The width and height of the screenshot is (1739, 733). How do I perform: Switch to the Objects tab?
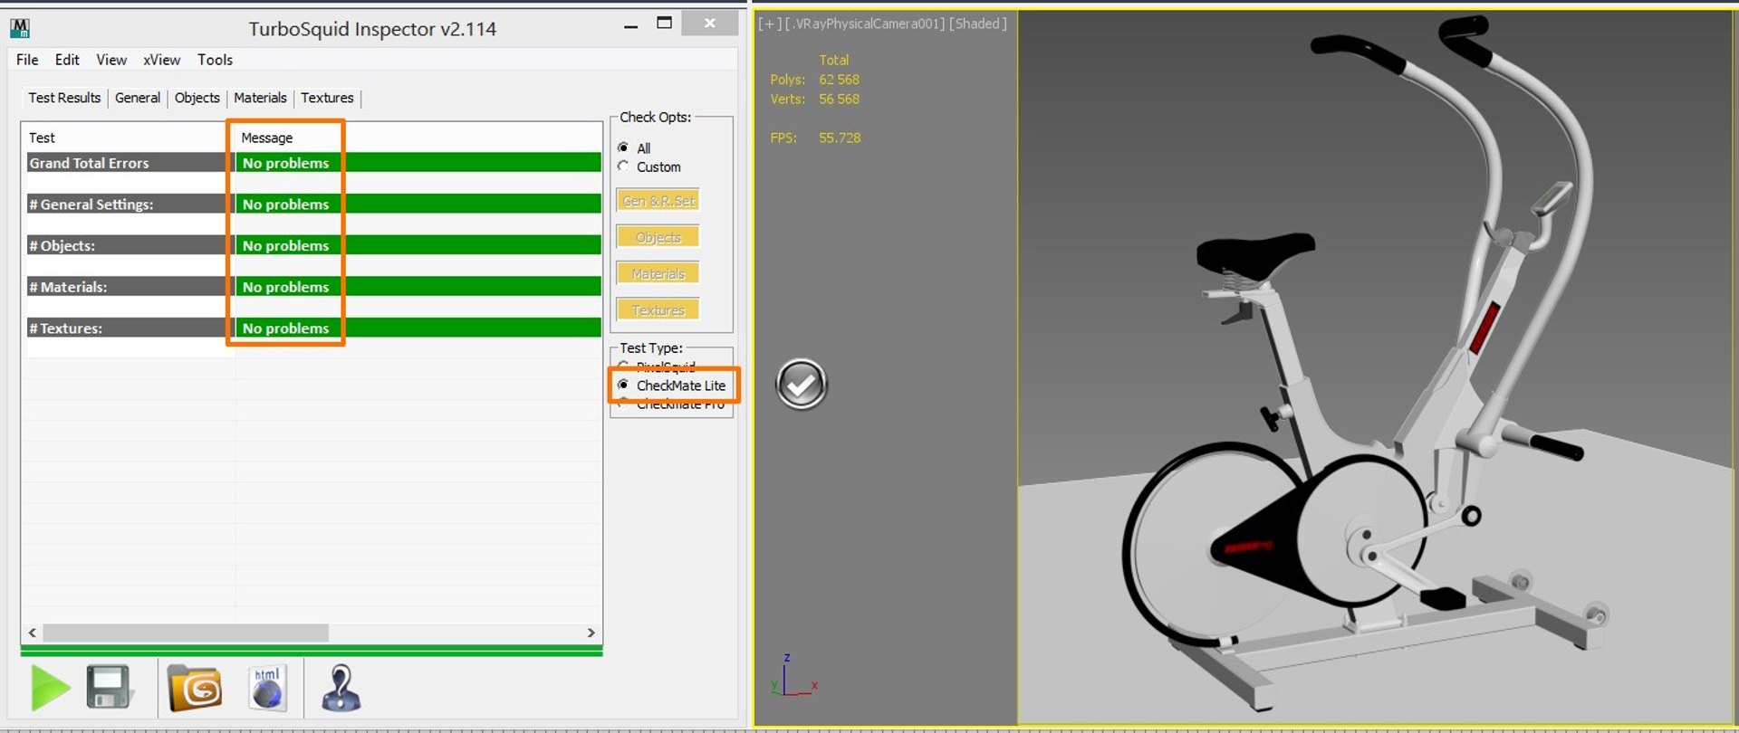[197, 98]
